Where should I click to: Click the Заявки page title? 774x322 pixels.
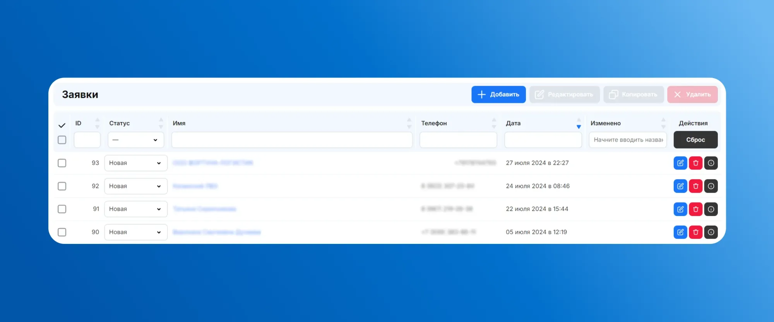[x=80, y=94]
